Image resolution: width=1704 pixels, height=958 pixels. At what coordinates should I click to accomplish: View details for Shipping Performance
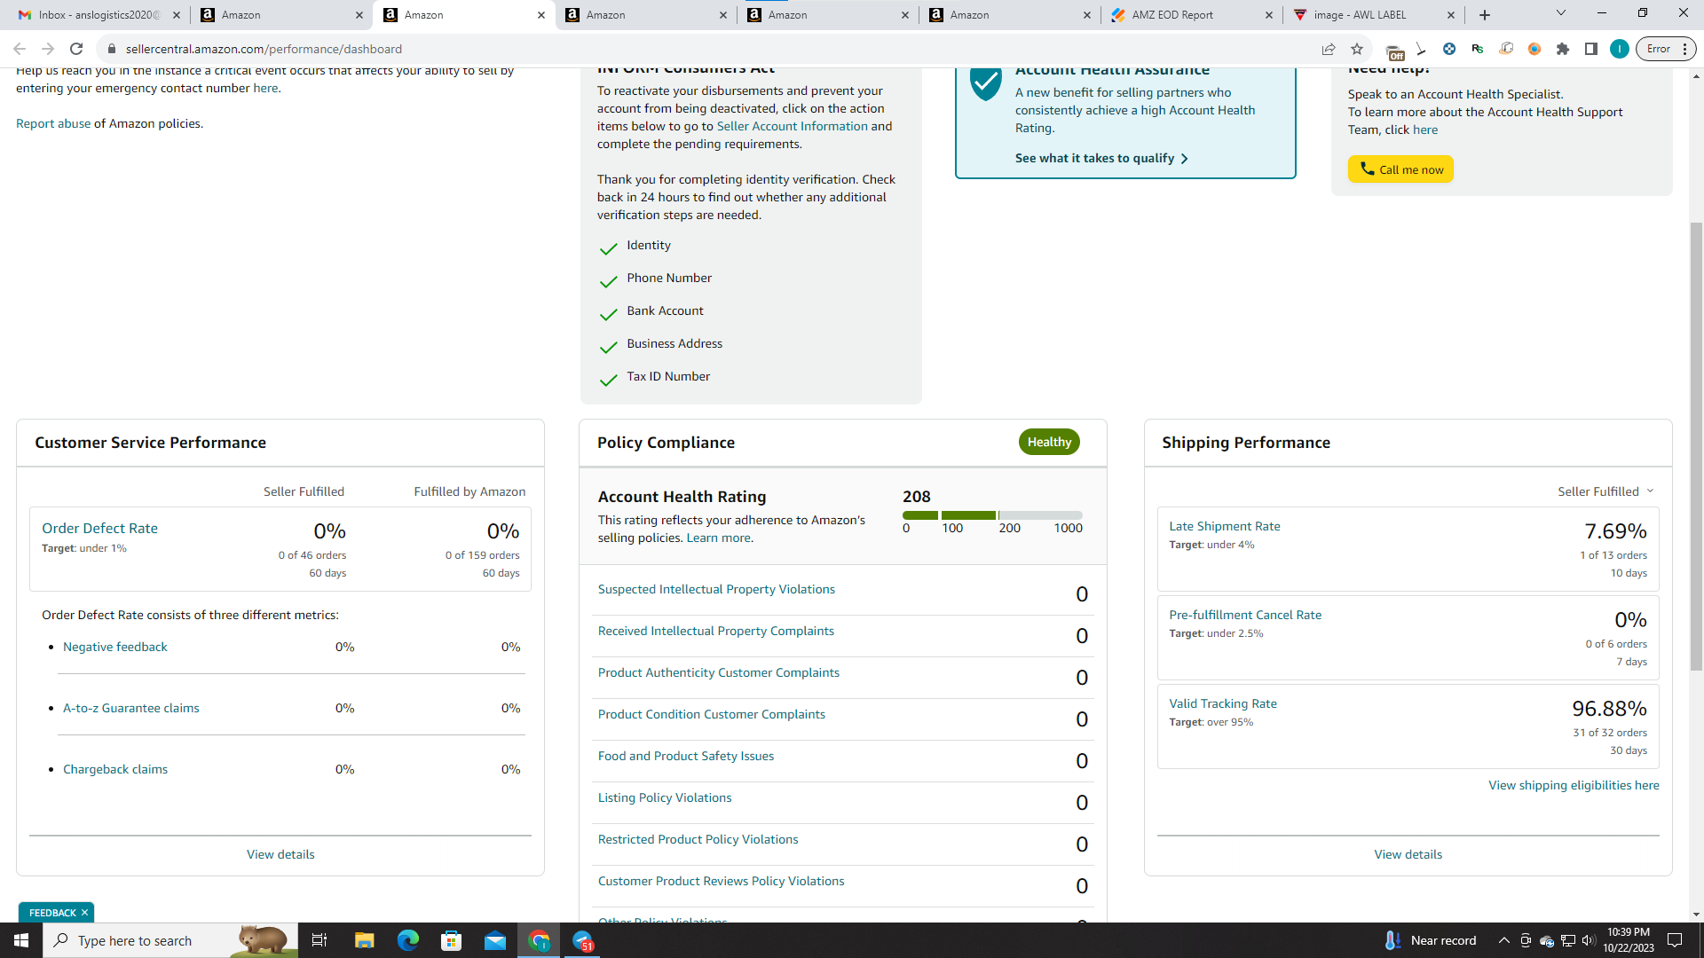click(1408, 854)
